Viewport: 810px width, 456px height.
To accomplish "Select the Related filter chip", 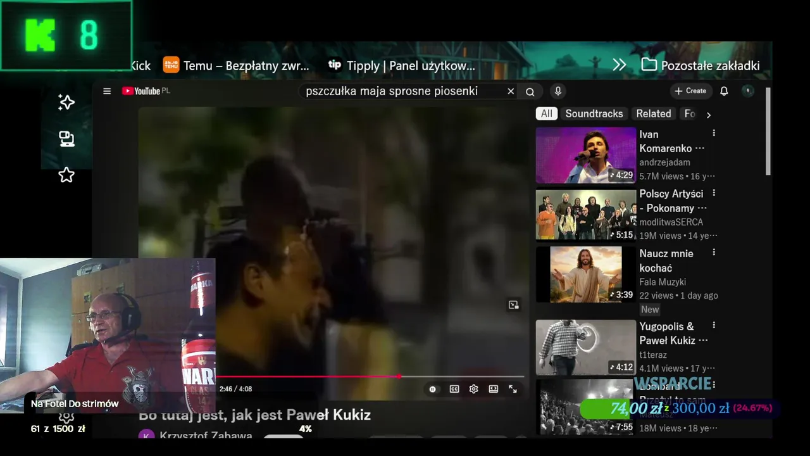I will tap(654, 114).
